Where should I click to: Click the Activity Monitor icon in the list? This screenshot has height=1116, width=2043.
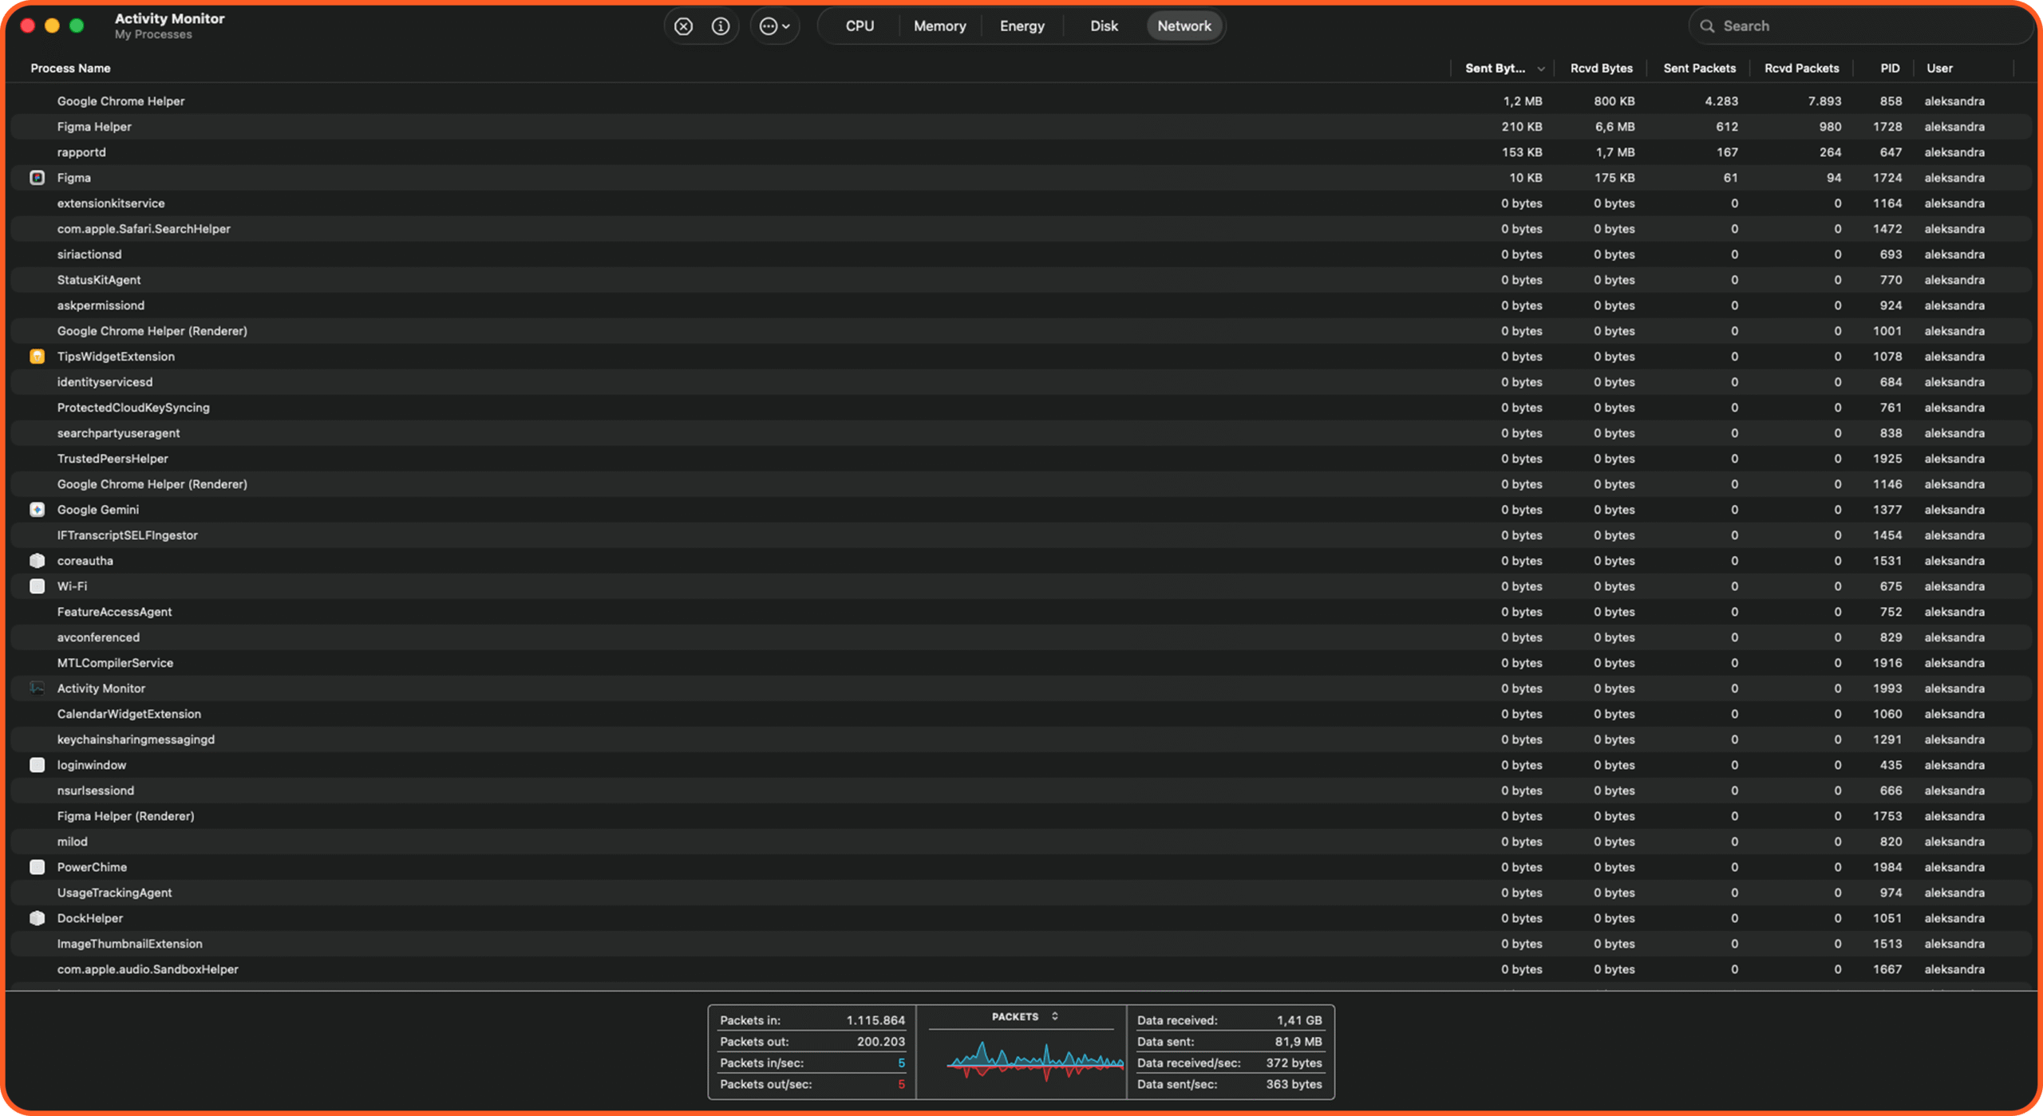37,688
